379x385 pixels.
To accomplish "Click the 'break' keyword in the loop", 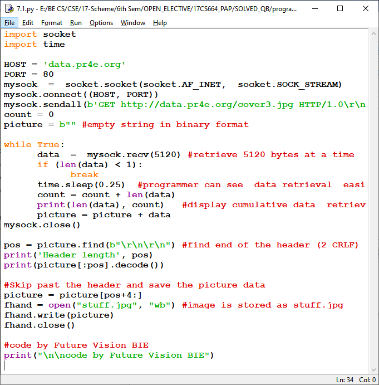I will point(84,174).
